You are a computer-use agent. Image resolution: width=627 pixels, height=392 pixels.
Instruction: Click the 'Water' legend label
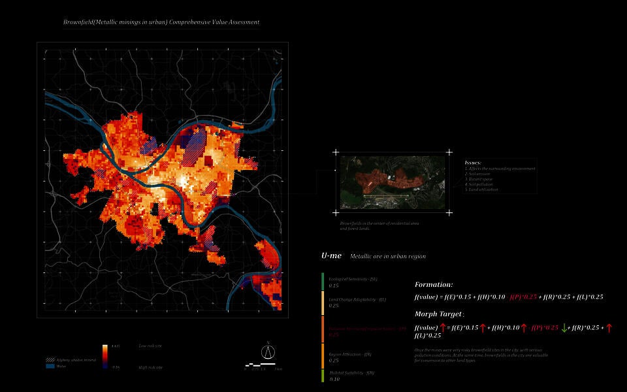61,366
